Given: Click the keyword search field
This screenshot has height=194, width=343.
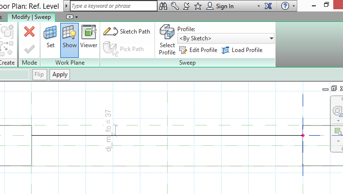Looking at the screenshot, I should pyautogui.click(x=114, y=6).
